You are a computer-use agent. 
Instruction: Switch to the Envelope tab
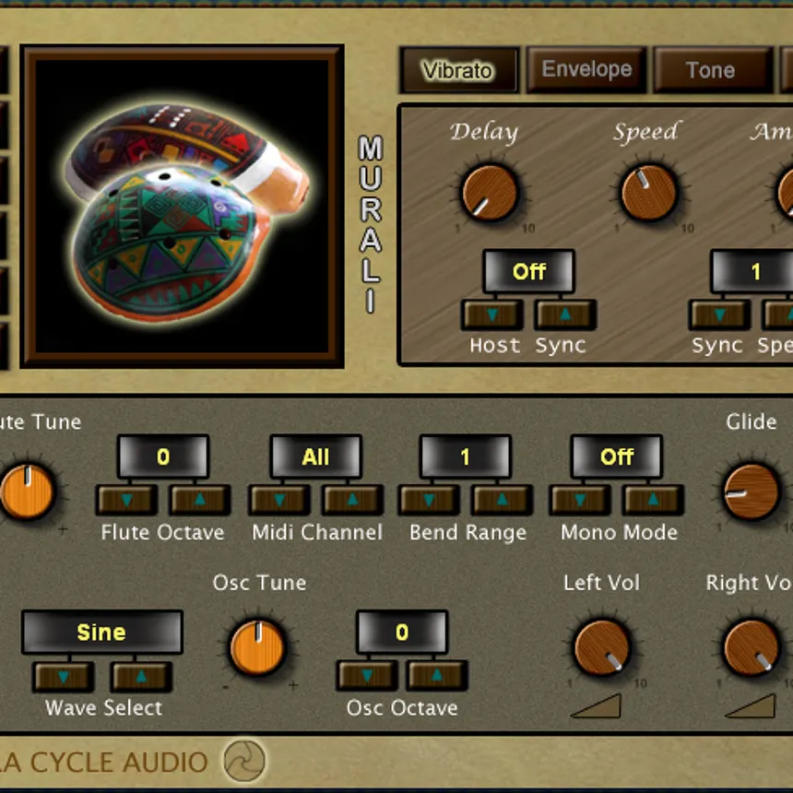586,70
